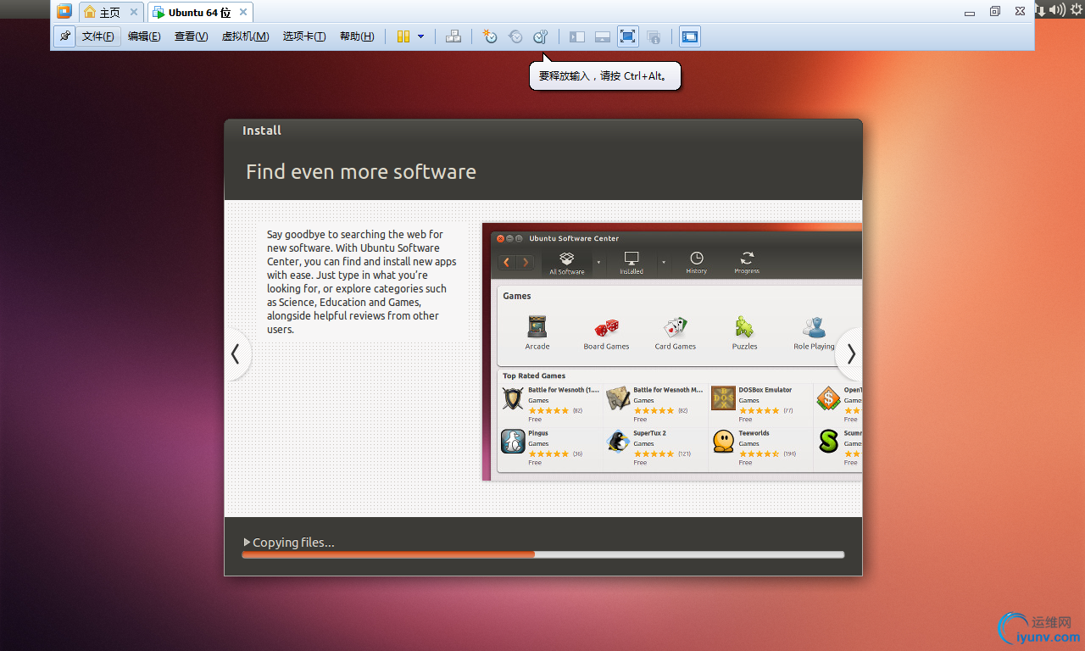Expand the Copying files details triangle
The width and height of the screenshot is (1085, 651).
(247, 542)
